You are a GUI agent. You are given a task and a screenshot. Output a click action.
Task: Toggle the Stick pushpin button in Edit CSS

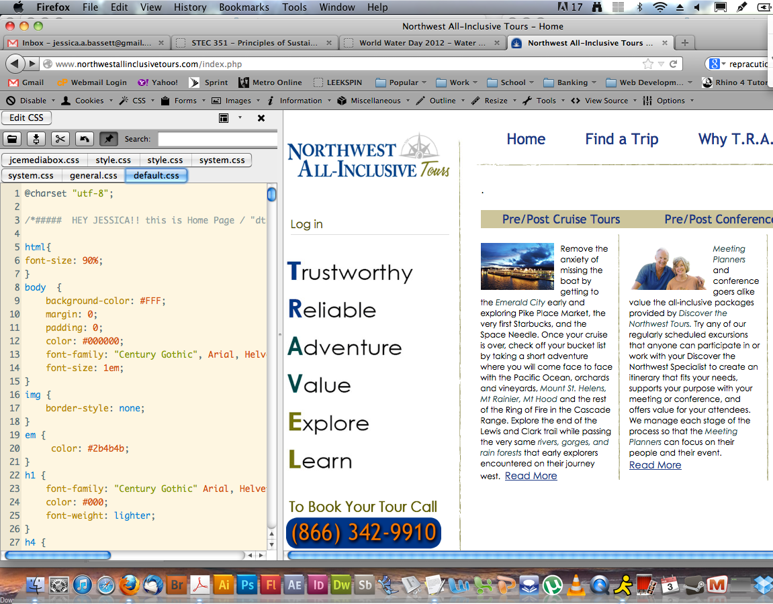pyautogui.click(x=108, y=139)
